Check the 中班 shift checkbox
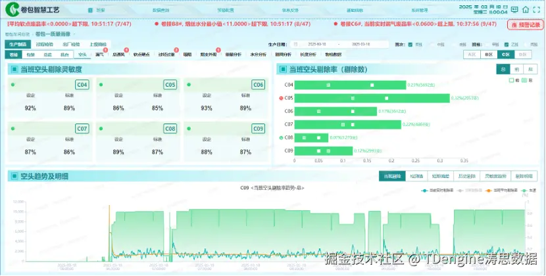 click(433, 45)
